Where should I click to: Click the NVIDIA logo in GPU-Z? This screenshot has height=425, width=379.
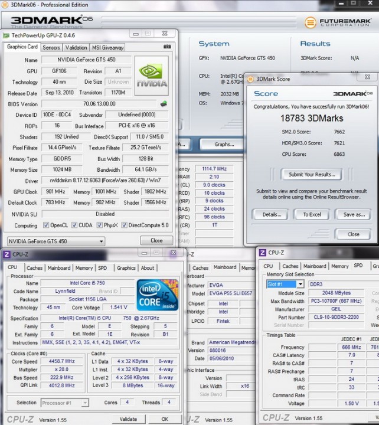coord(152,76)
